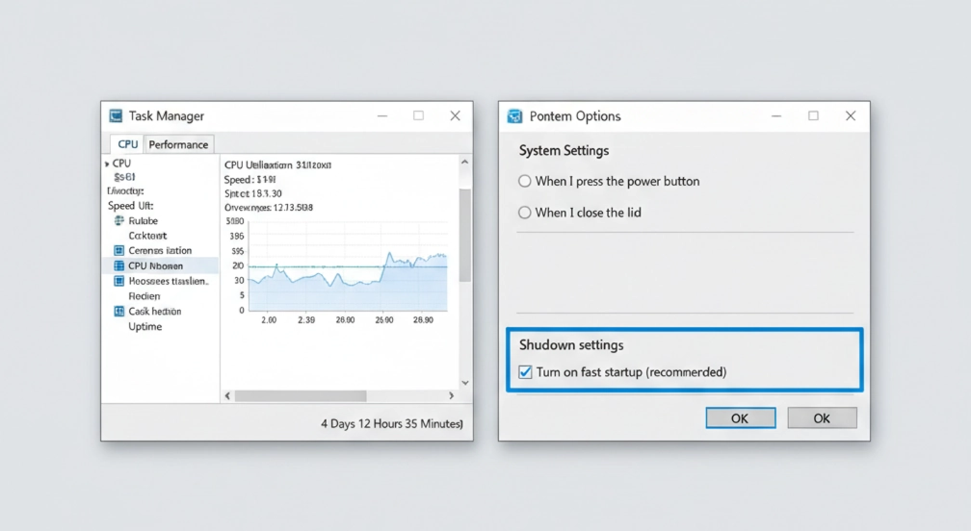
Task: Click the 'Speed Uft:' label in the sidebar
Action: tap(130, 205)
